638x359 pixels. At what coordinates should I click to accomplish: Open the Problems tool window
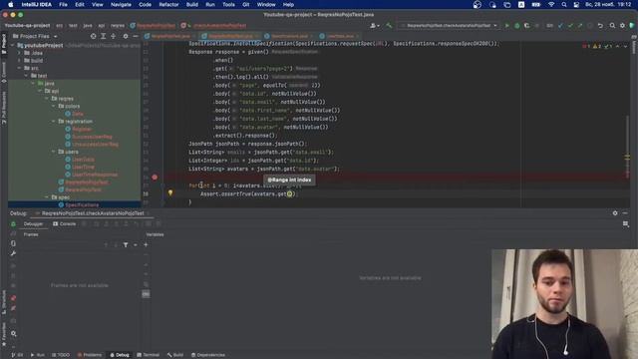[90, 355]
